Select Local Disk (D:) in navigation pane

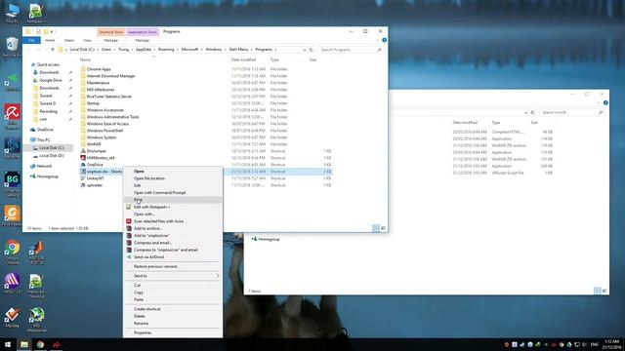pyautogui.click(x=52, y=156)
